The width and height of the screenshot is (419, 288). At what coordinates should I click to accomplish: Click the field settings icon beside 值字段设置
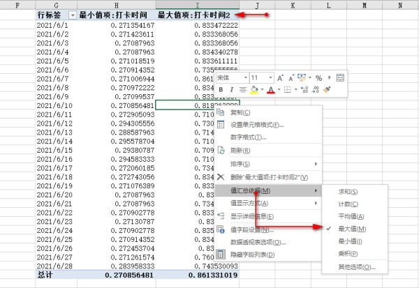click(221, 229)
